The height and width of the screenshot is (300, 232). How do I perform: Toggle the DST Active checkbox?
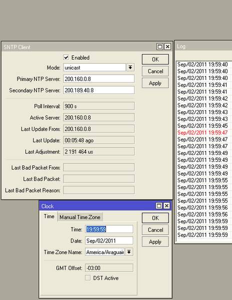[87, 278]
